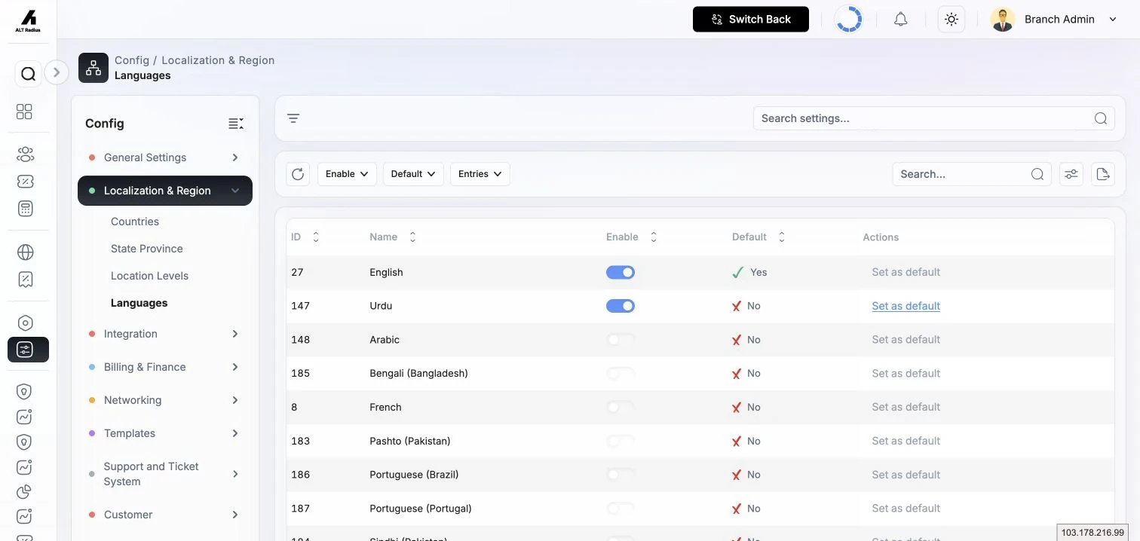Click the breadcrumb hierarchy icon
This screenshot has height=541, width=1140.
[93, 68]
